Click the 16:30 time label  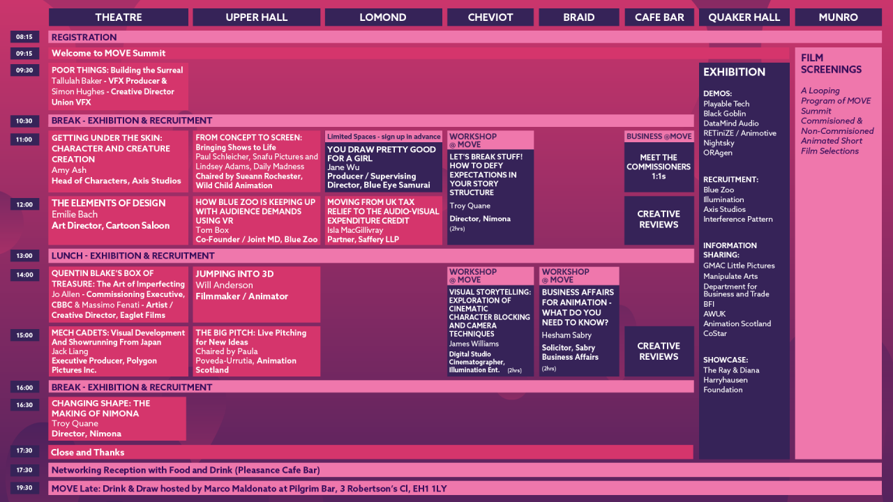click(24, 405)
